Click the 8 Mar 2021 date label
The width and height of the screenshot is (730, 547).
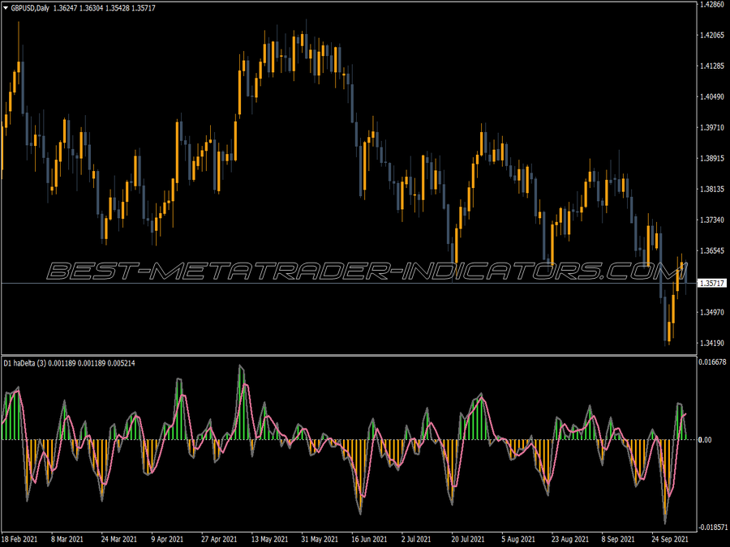coord(67,540)
